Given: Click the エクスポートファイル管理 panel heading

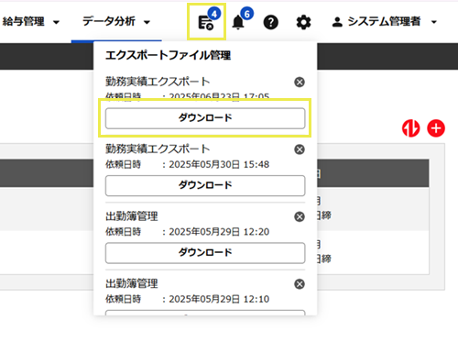Looking at the screenshot, I should point(168,55).
